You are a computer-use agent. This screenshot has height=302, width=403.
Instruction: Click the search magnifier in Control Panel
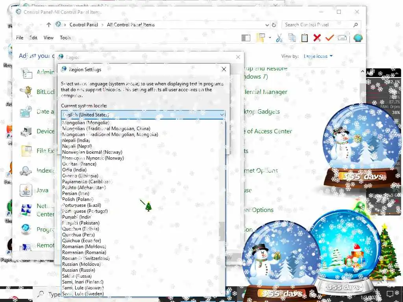(x=355, y=25)
